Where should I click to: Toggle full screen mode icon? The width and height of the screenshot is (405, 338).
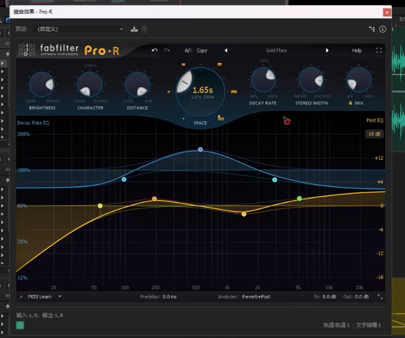(379, 50)
